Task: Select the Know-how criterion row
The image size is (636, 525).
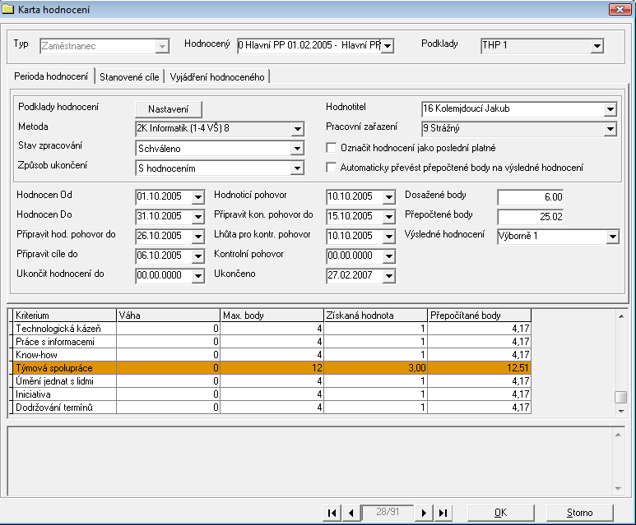Action: [x=272, y=355]
